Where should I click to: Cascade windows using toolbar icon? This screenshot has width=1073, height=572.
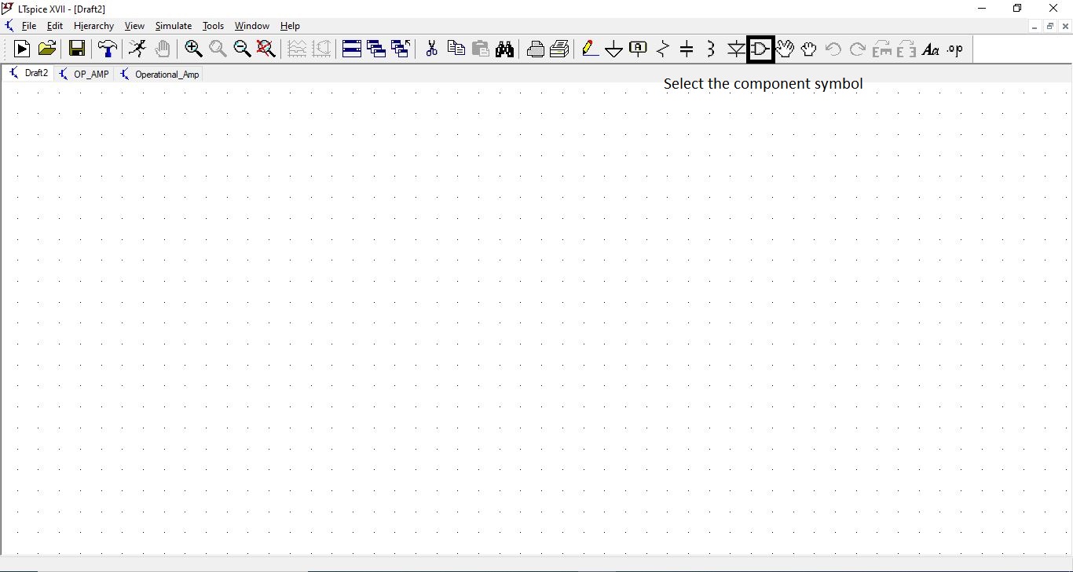(376, 49)
